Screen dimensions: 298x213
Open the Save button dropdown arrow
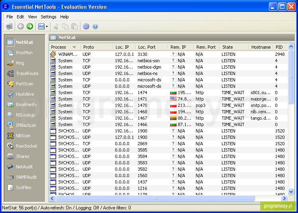[47, 26]
